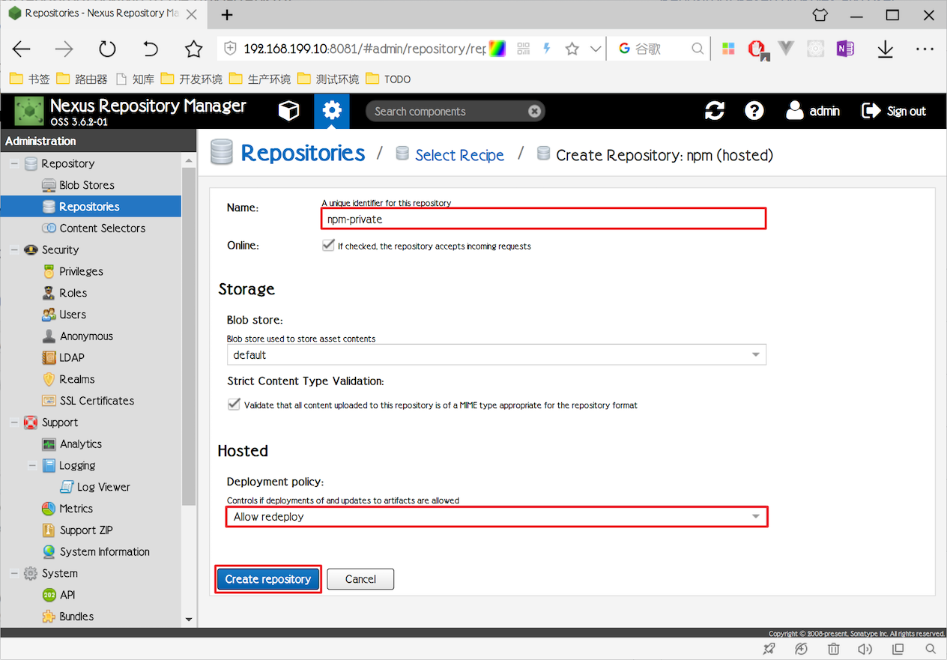Open the Browse components cube icon
The image size is (947, 660).
coord(288,111)
